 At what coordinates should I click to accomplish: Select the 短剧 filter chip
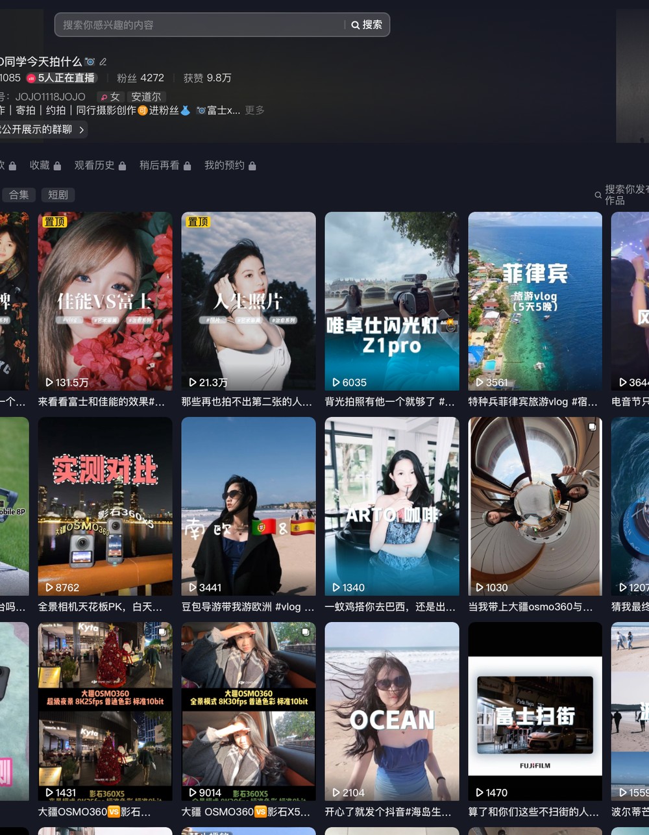click(x=58, y=195)
